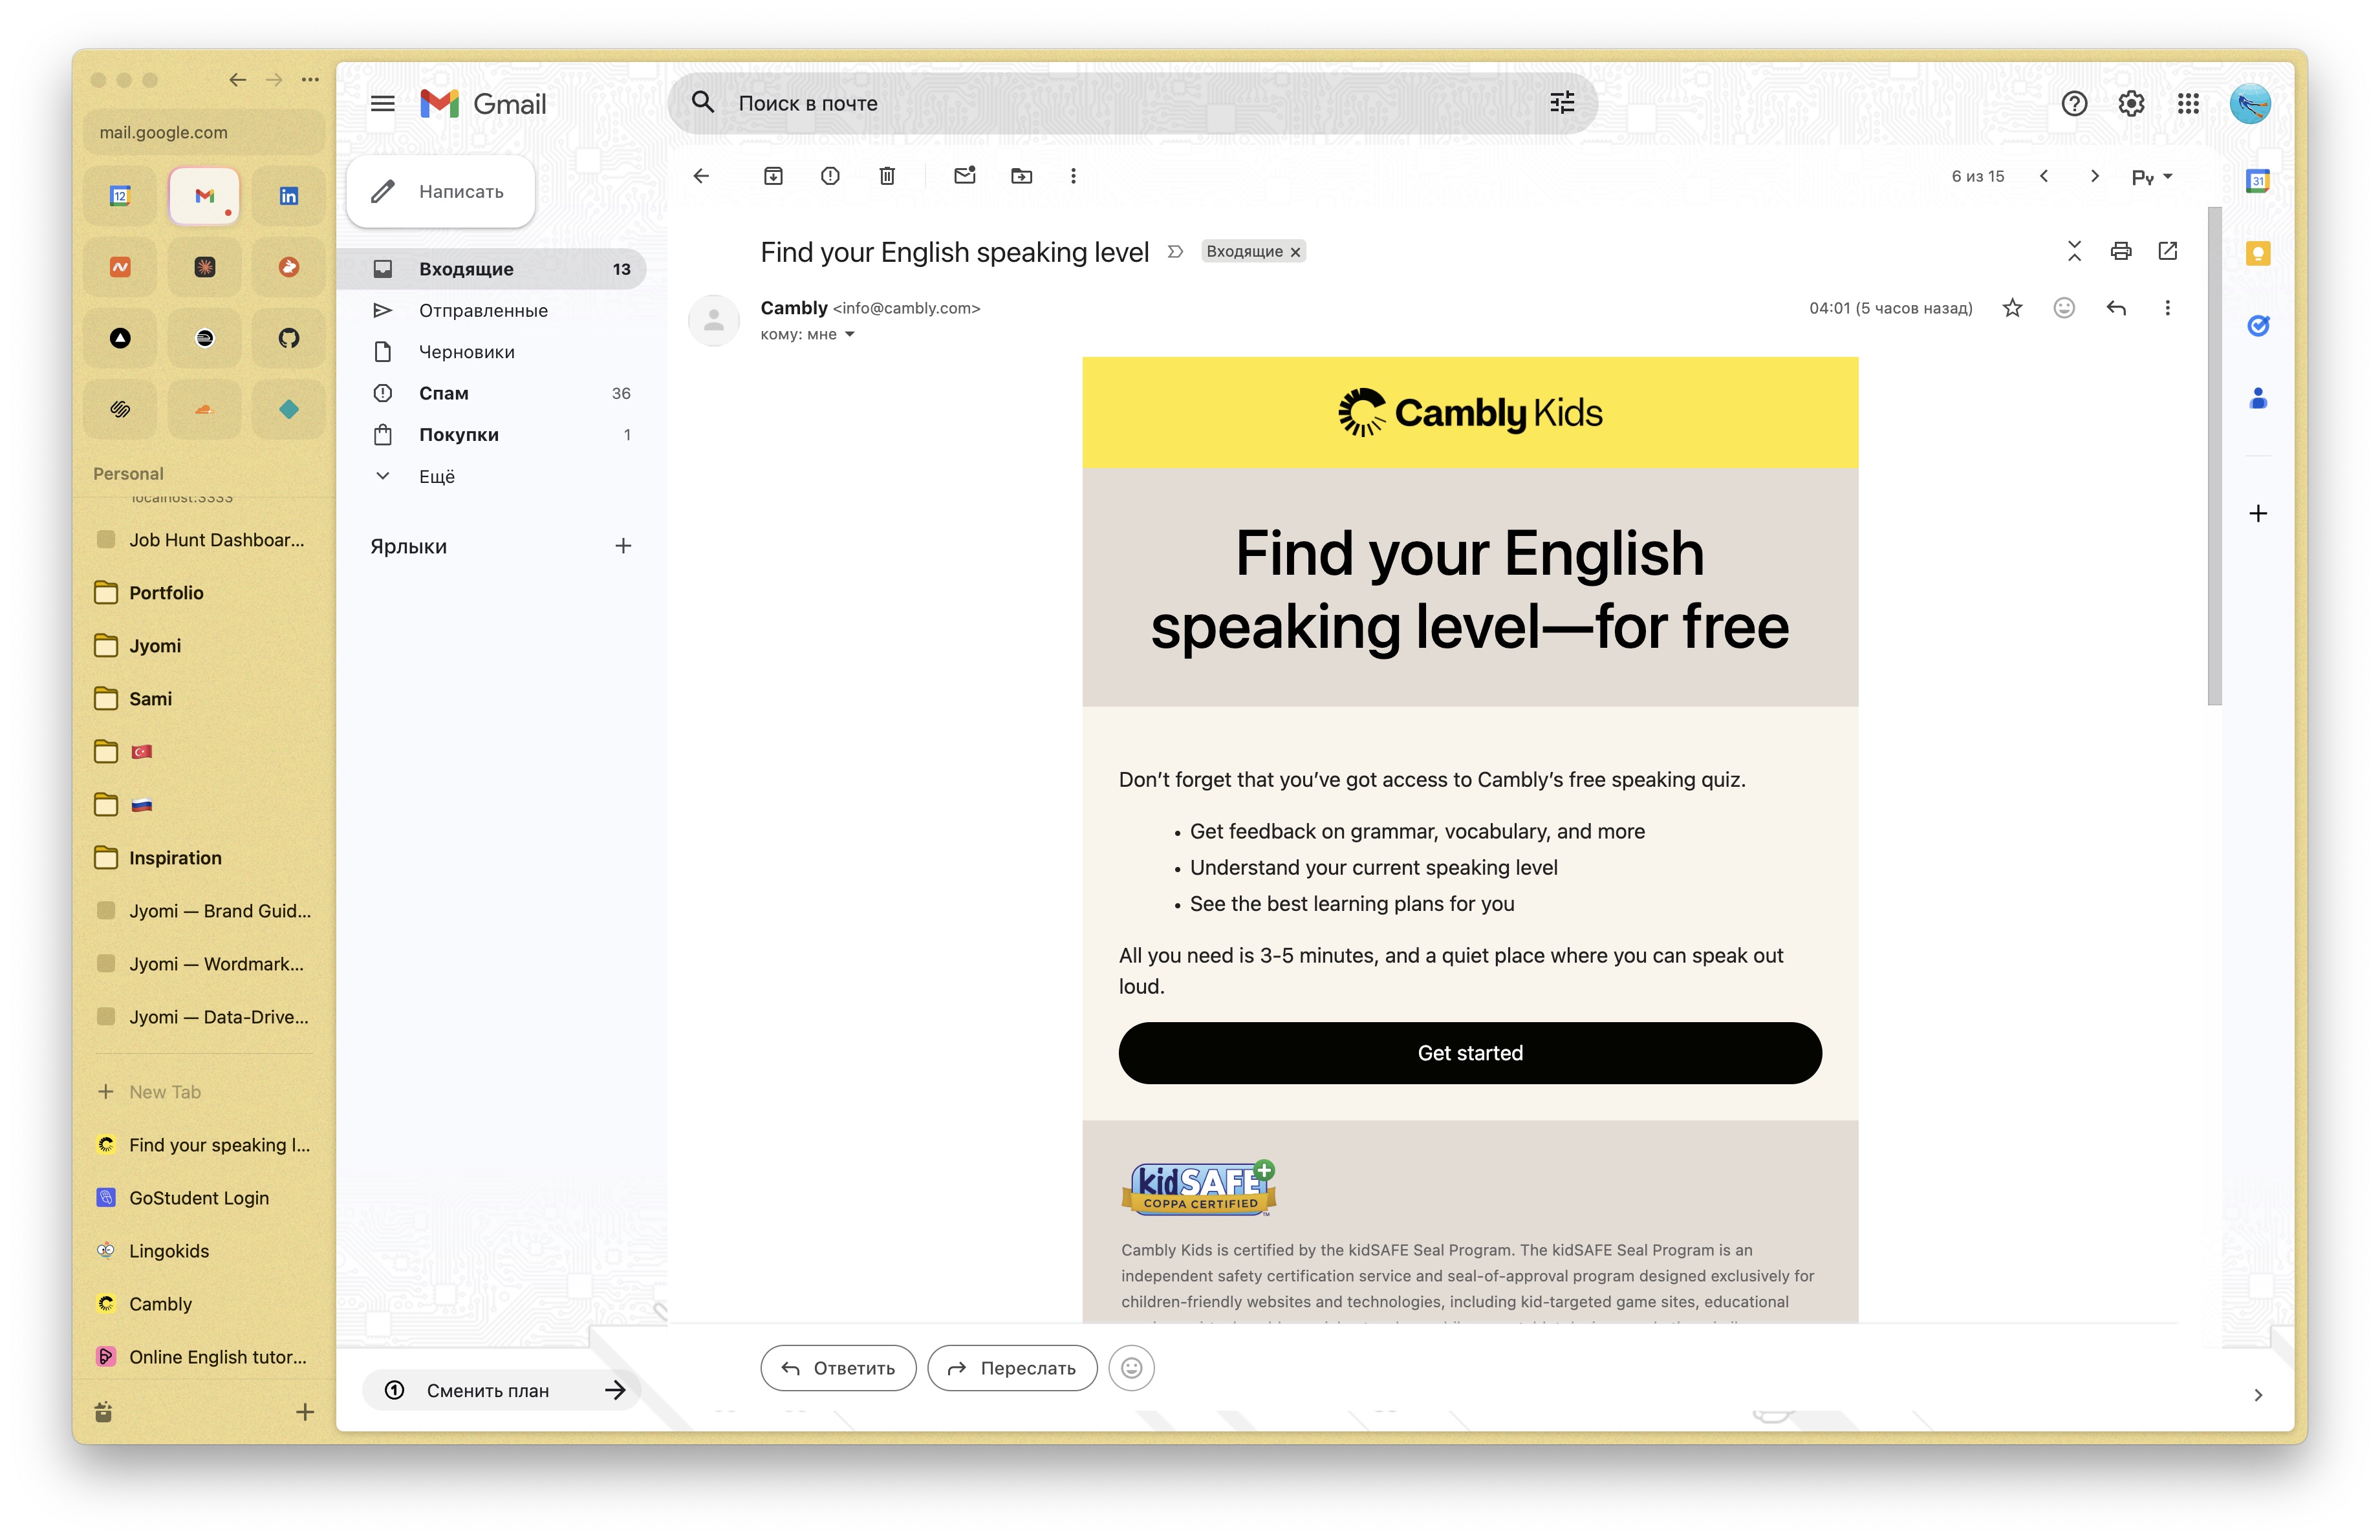This screenshot has width=2380, height=1540.
Task: Click the Move to folder icon
Action: (x=1021, y=176)
